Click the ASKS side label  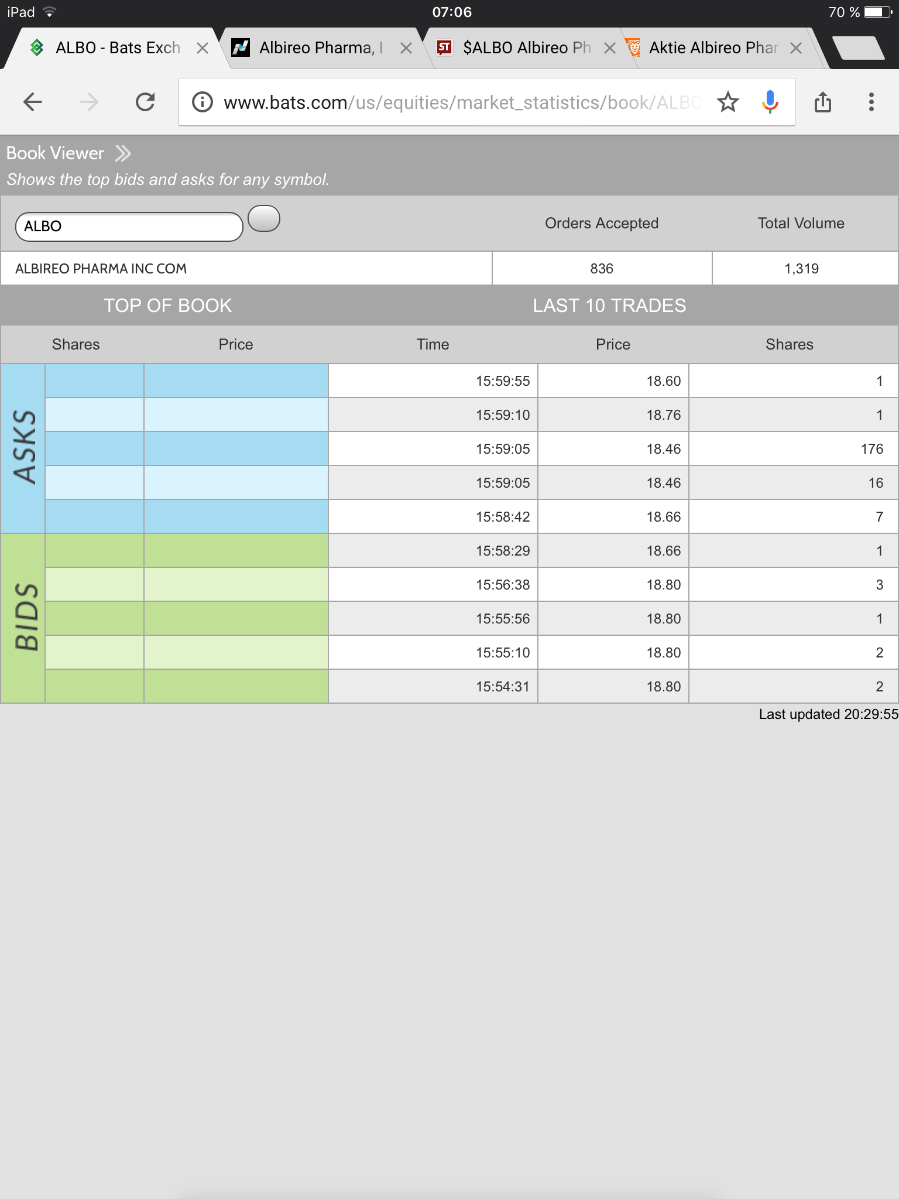pos(25,447)
